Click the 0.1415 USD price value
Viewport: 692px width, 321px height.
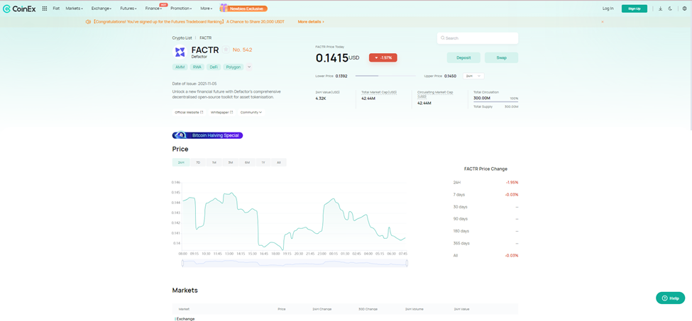338,57
